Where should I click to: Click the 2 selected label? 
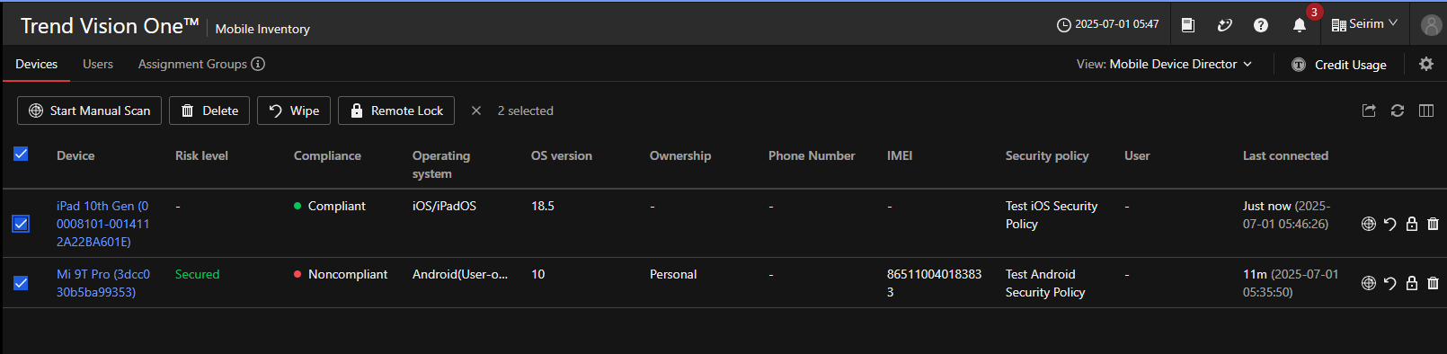[526, 111]
